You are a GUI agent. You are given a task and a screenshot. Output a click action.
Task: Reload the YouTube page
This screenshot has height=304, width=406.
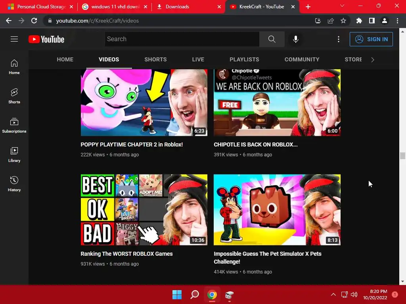[34, 21]
